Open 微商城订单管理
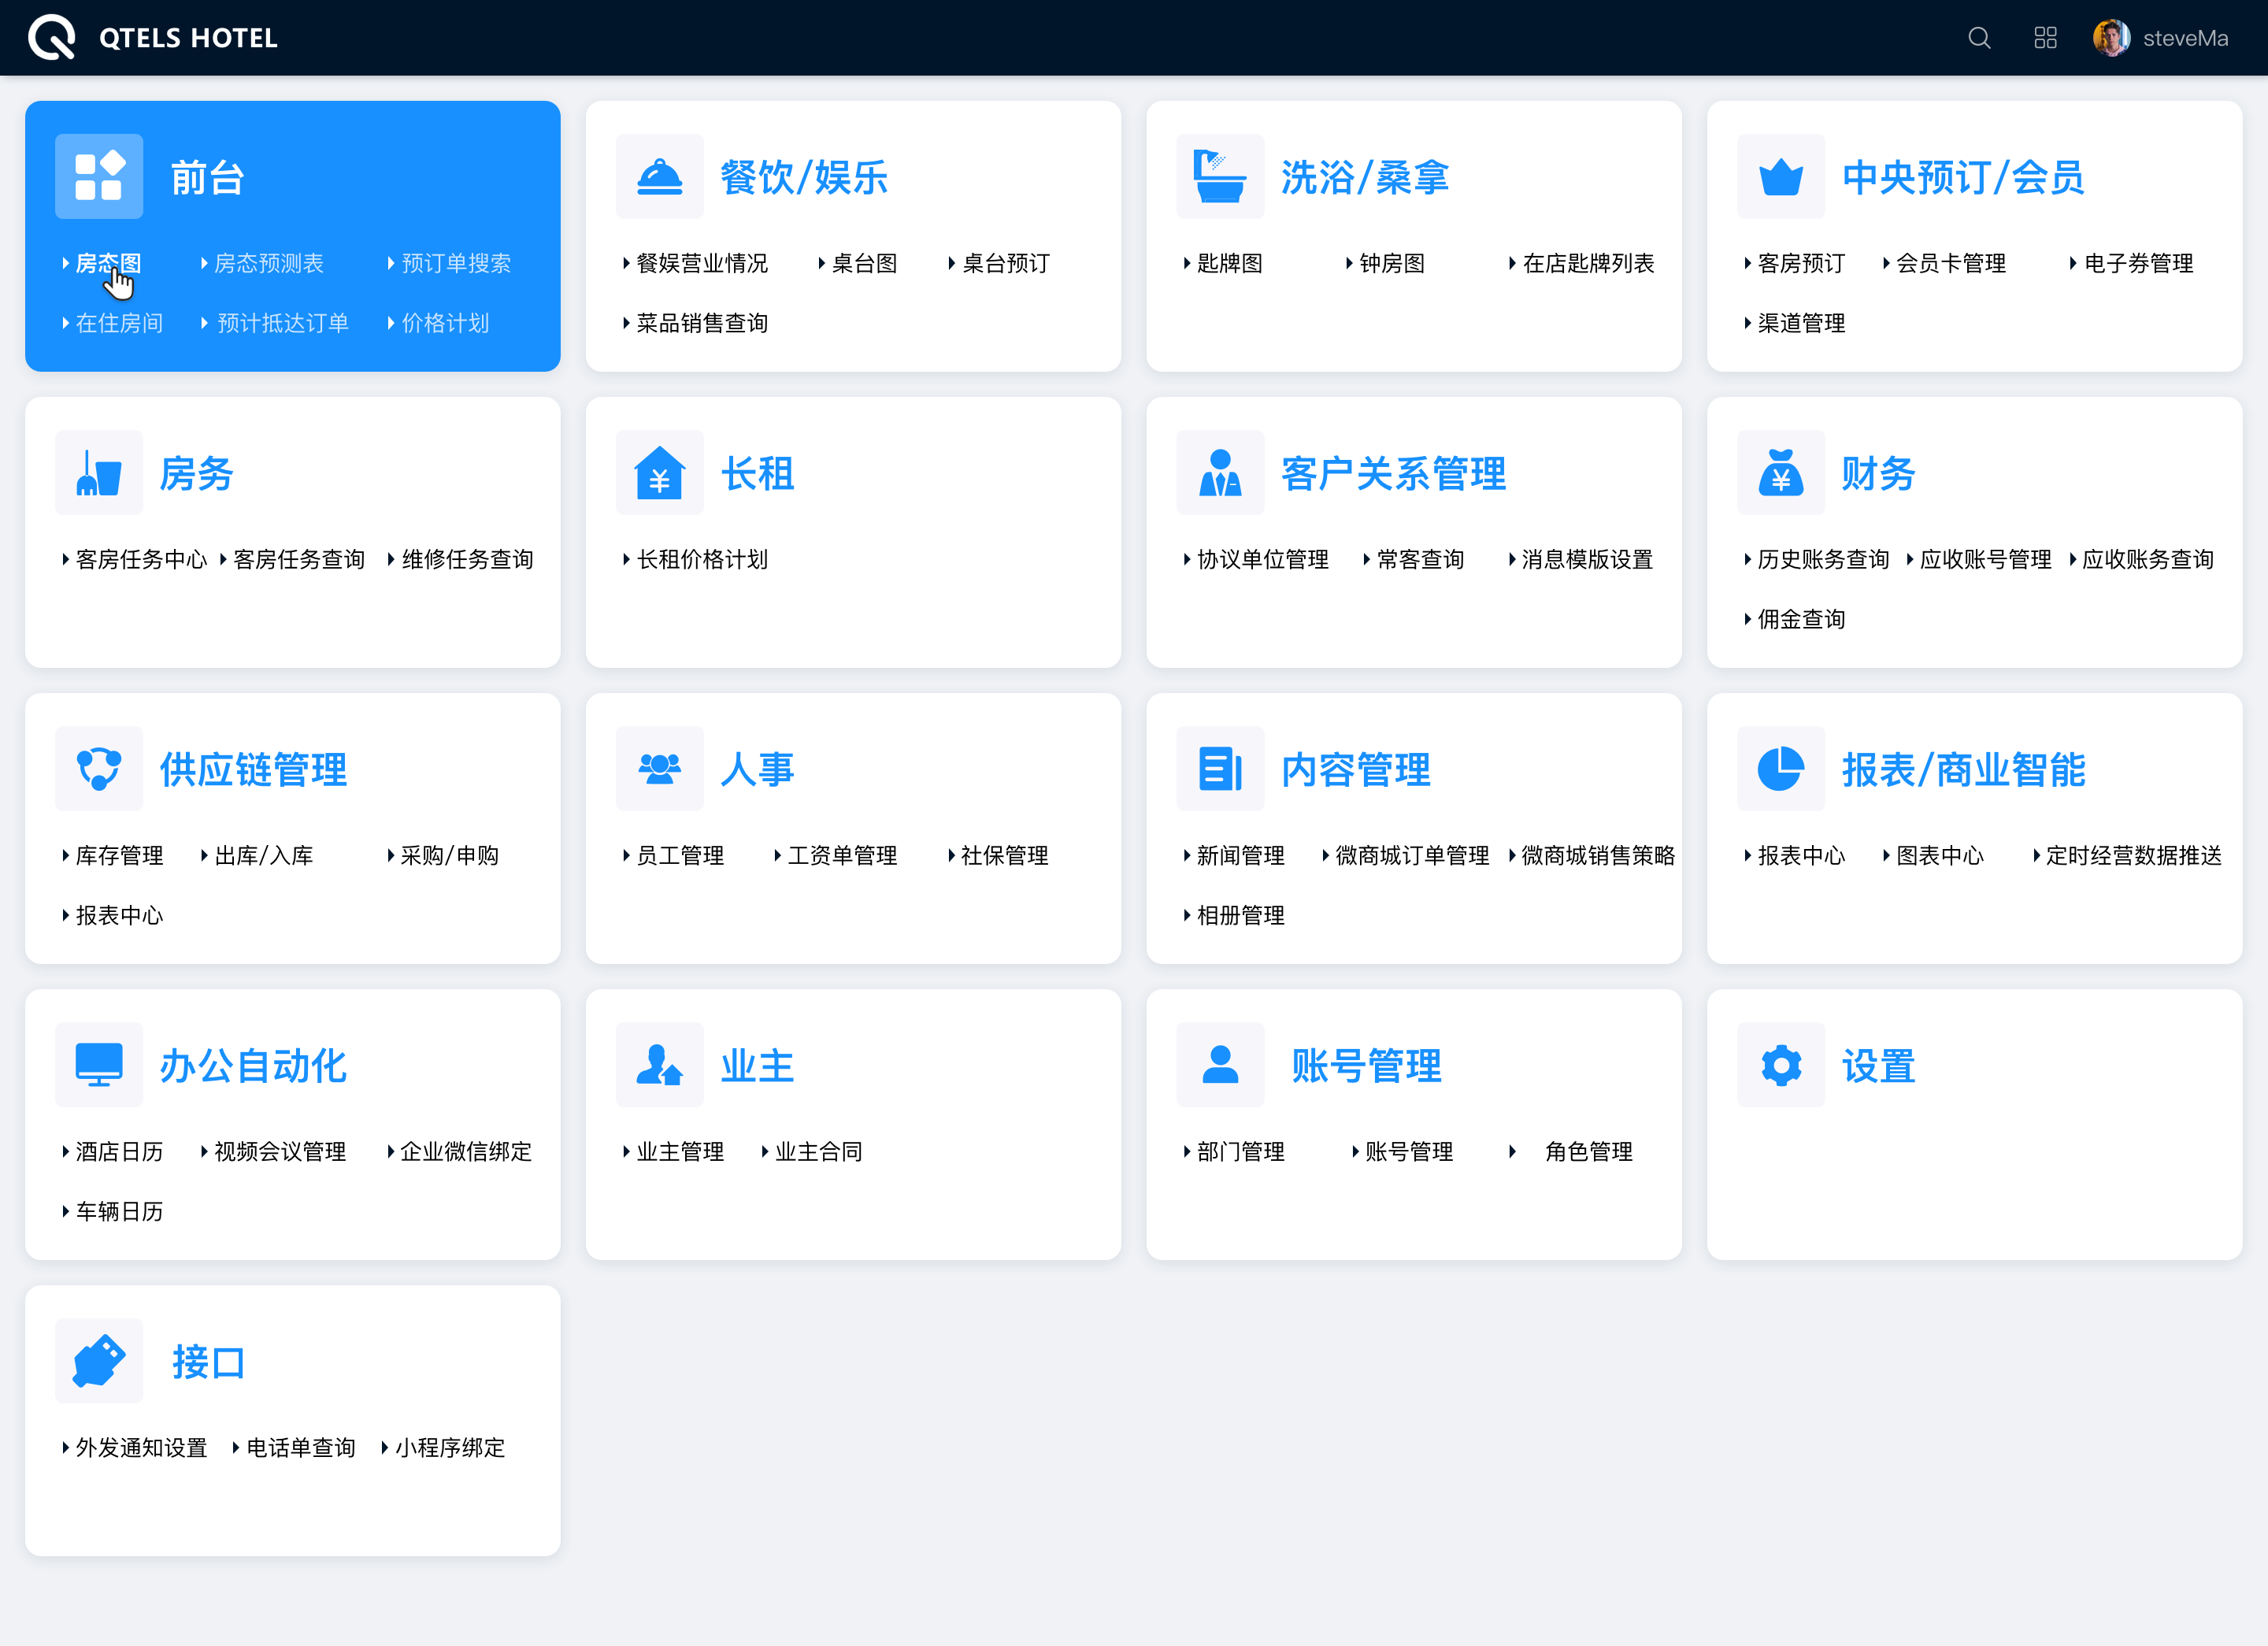Viewport: 2268px width, 1646px height. tap(1412, 855)
